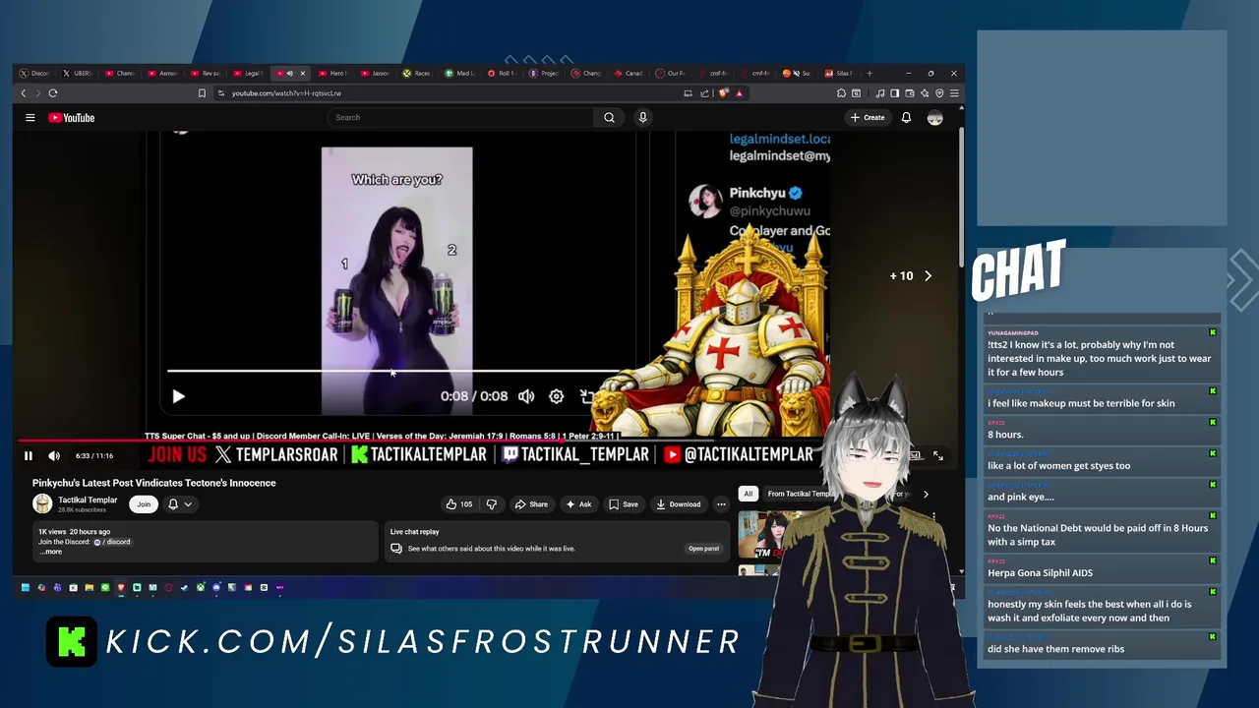Click the Create button on YouTube
The width and height of the screenshot is (1259, 708).
coord(868,117)
